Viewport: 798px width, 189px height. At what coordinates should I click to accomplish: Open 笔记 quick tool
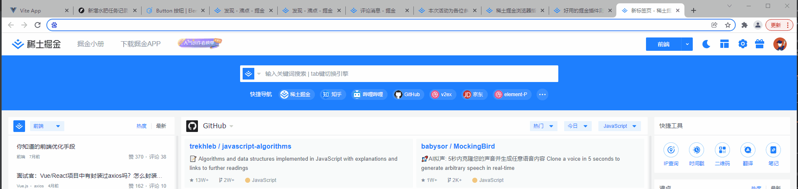coord(773,154)
